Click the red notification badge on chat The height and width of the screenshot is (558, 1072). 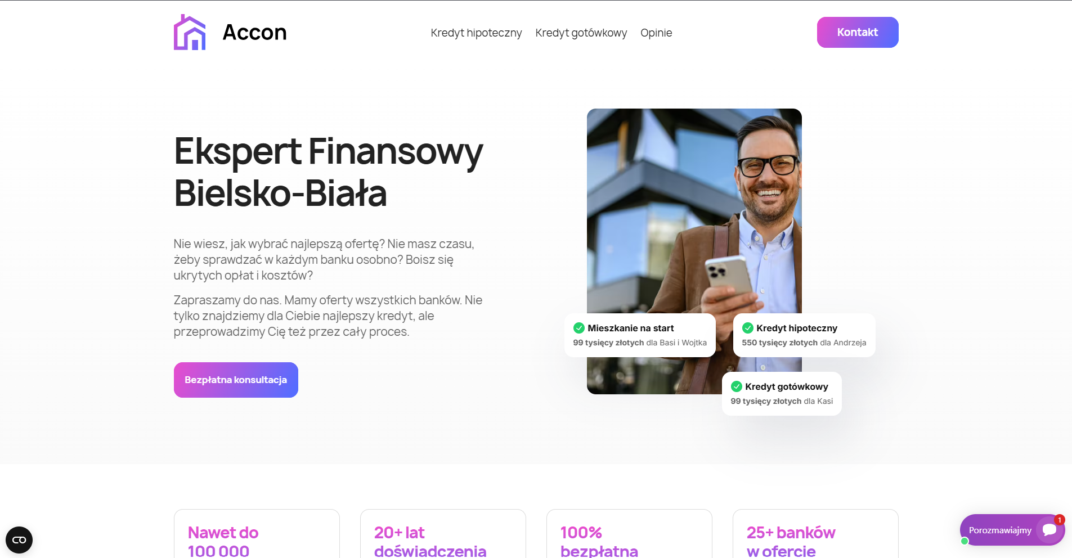1060,520
